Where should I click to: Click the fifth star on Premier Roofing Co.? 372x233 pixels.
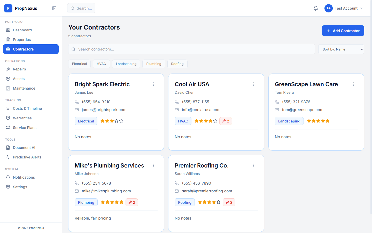point(219,202)
